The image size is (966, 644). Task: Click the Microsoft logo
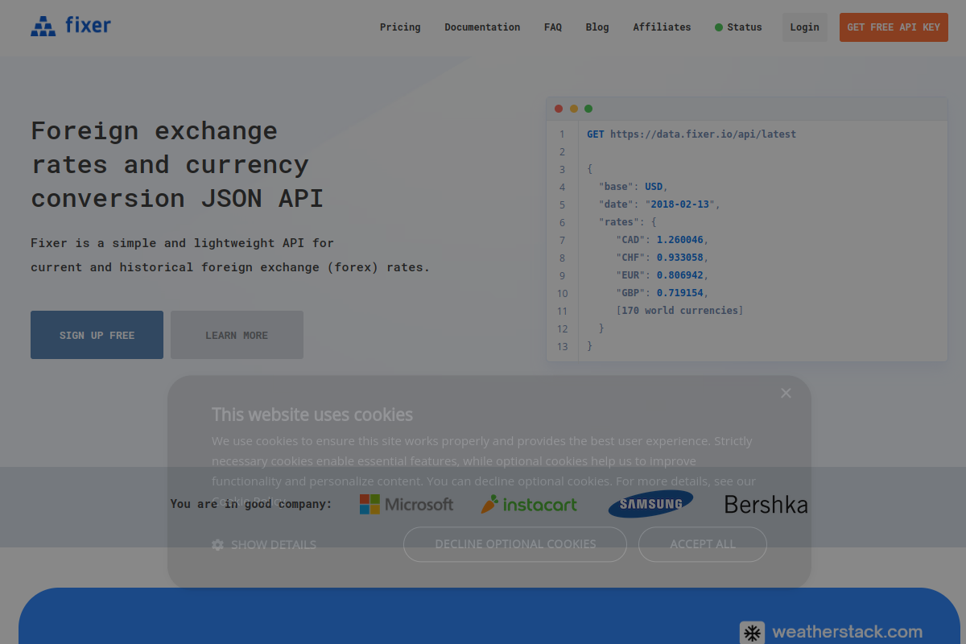click(407, 505)
